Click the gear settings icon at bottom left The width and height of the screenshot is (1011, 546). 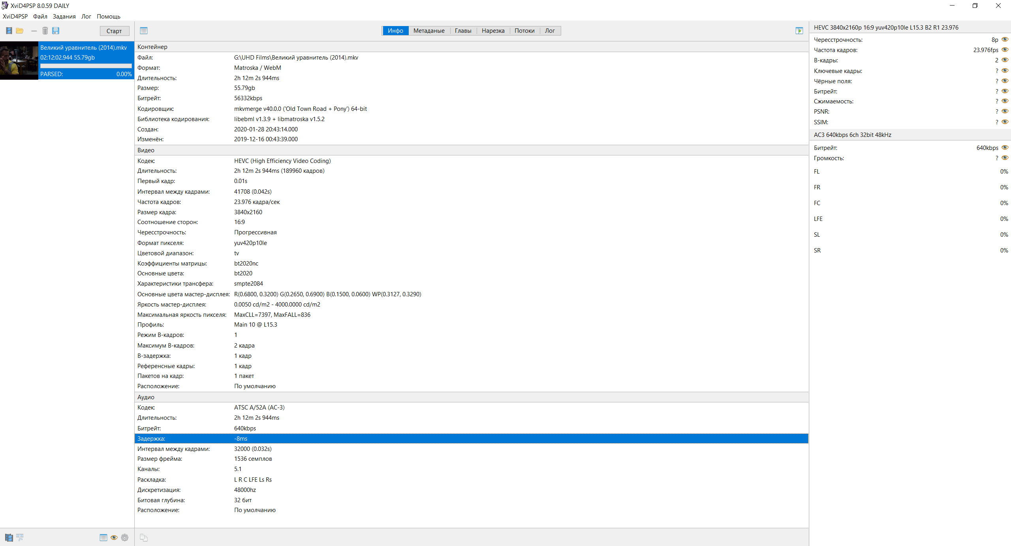point(125,537)
